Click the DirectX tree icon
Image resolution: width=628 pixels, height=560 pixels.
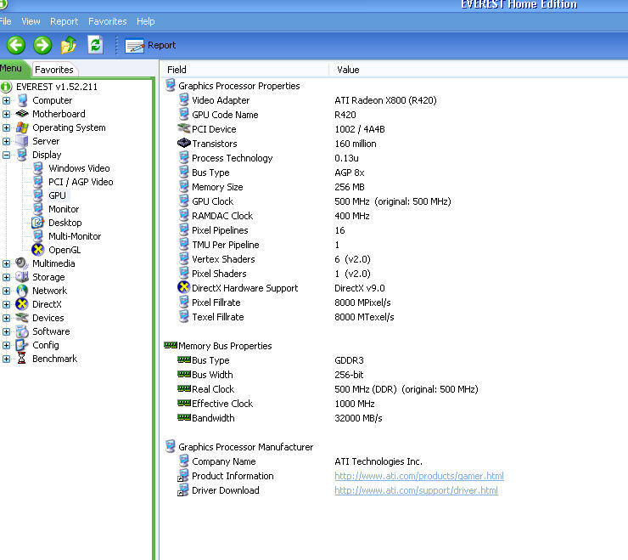pos(22,304)
